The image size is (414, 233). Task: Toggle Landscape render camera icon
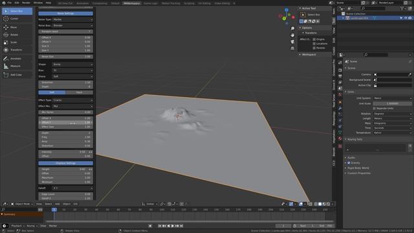410,18
